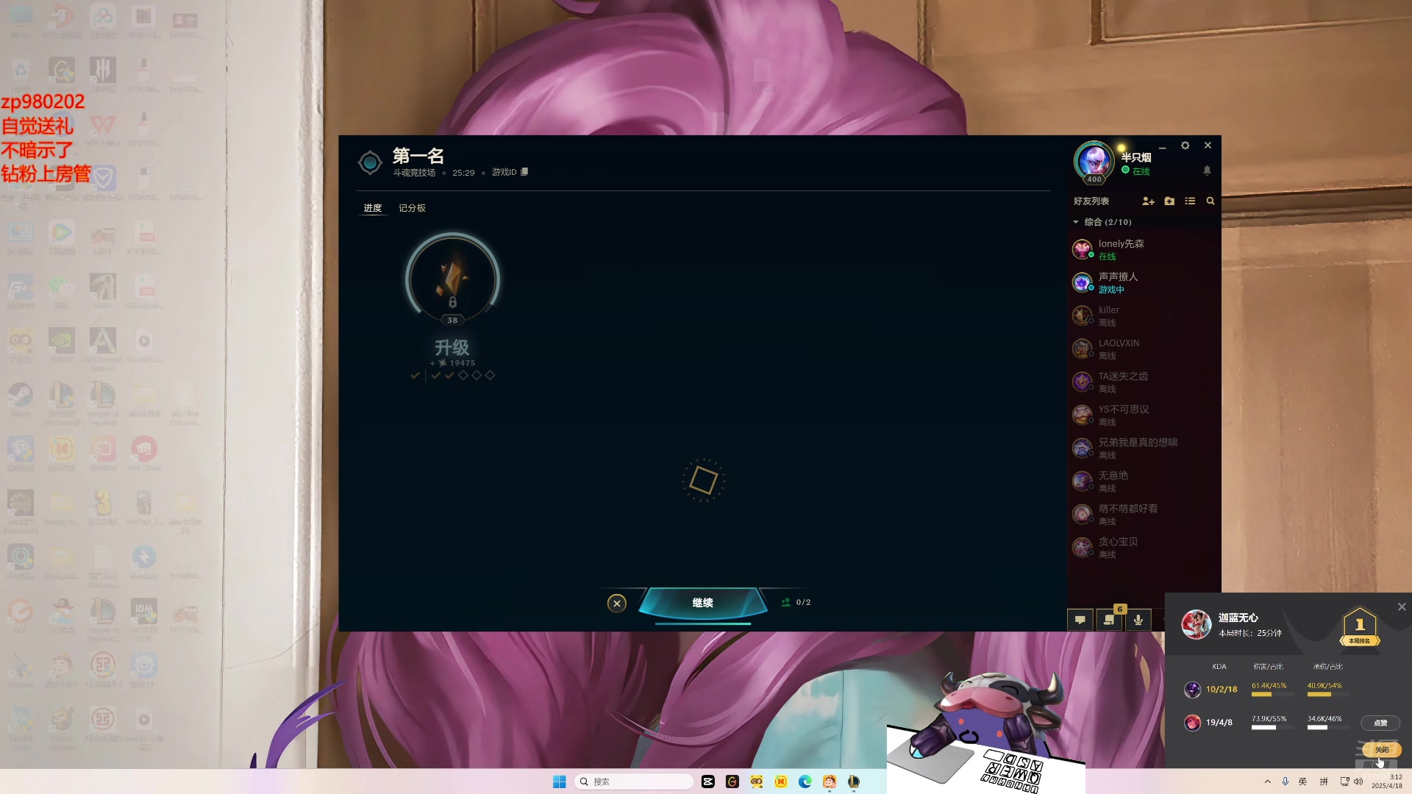Open the yellow raccoon app on the taskbar
1412x794 pixels.
coord(757,782)
